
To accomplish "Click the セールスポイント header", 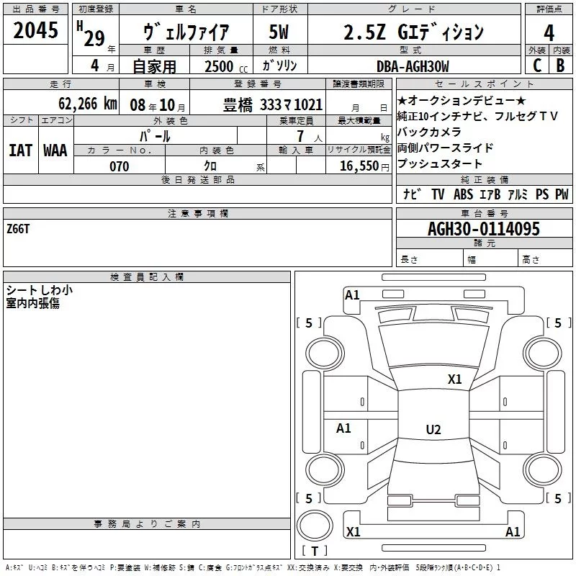I will pyautogui.click(x=485, y=84).
